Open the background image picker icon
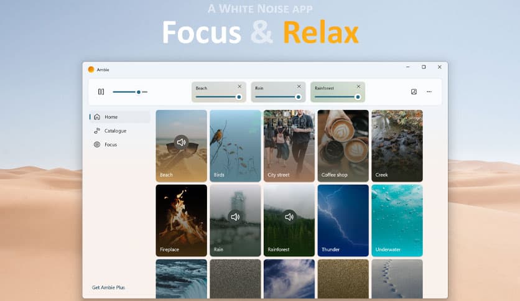The width and height of the screenshot is (520, 301). pyautogui.click(x=414, y=92)
